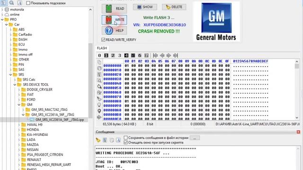
Task: Click the font icon next to the search icon
Action: point(19,3)
